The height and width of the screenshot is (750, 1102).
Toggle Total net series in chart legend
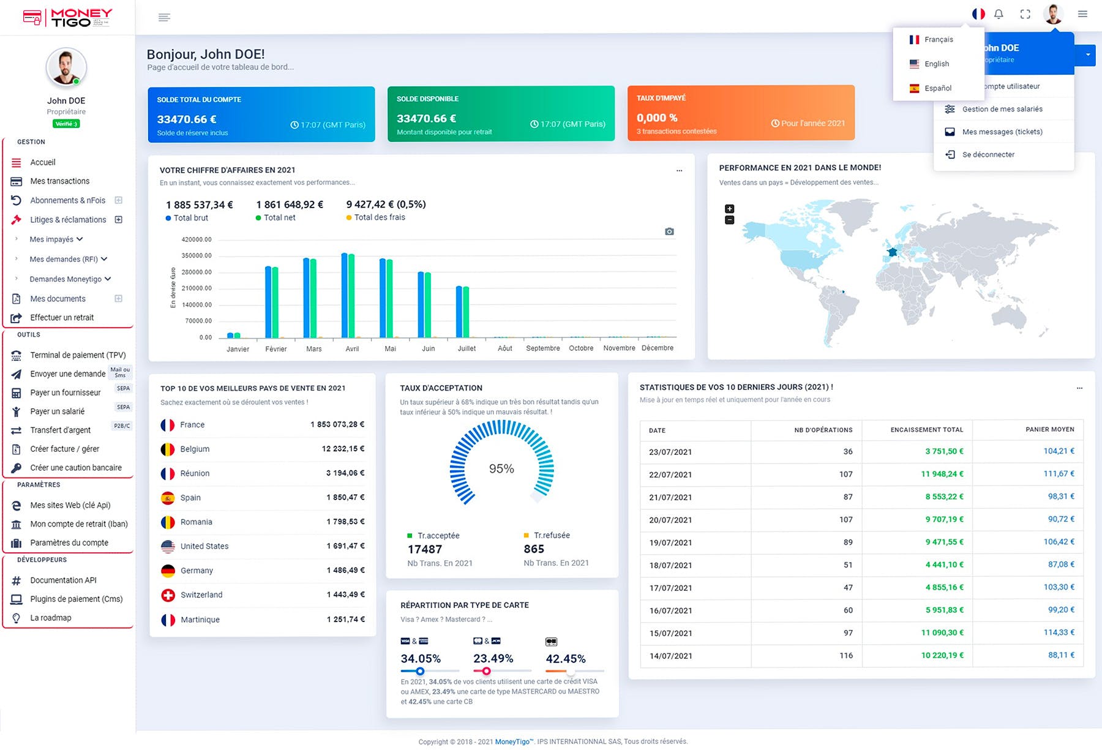point(275,217)
